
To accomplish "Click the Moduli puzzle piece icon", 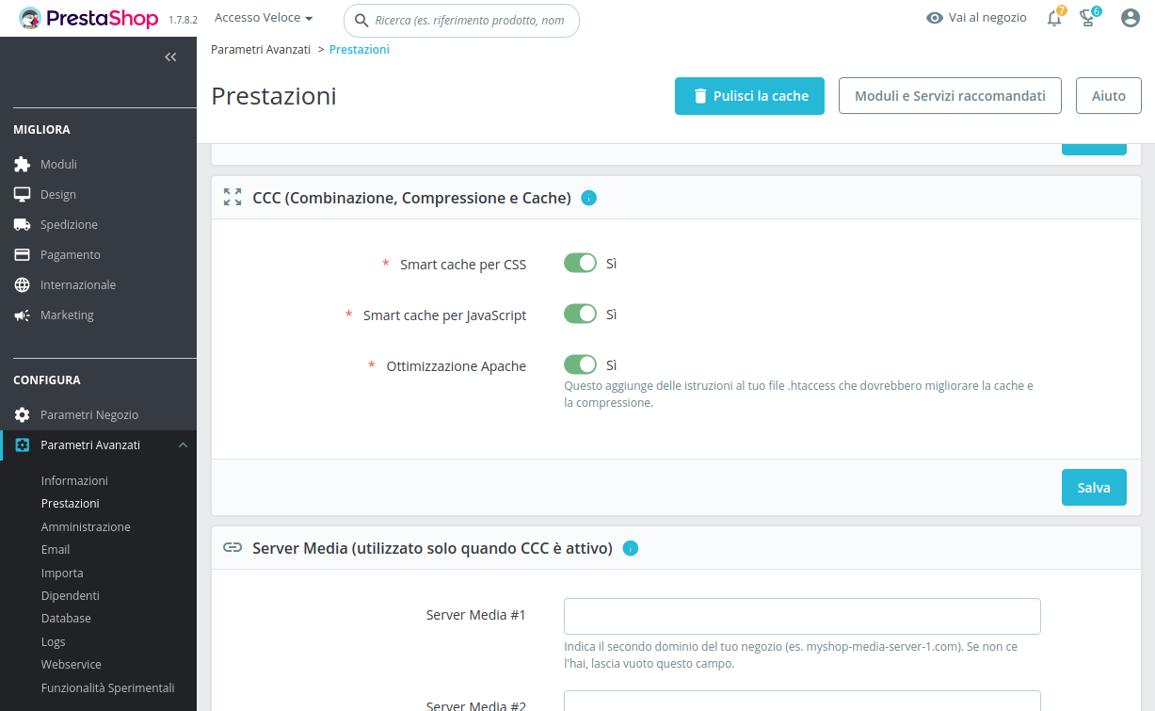I will [23, 164].
